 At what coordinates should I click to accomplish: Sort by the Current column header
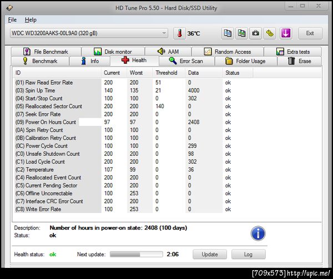pos(114,73)
